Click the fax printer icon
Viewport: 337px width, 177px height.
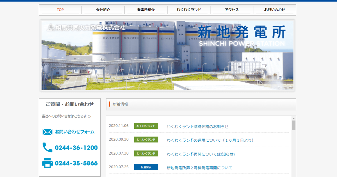tap(47, 163)
